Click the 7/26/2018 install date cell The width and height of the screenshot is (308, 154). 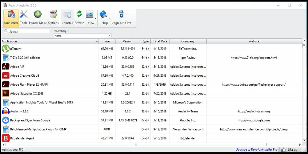click(160, 93)
